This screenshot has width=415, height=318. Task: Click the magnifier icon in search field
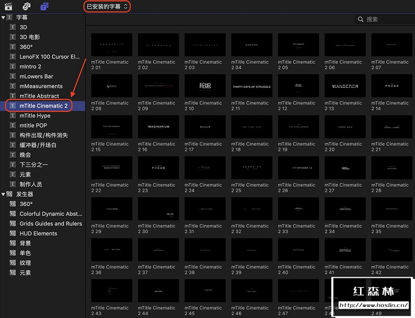(361, 19)
